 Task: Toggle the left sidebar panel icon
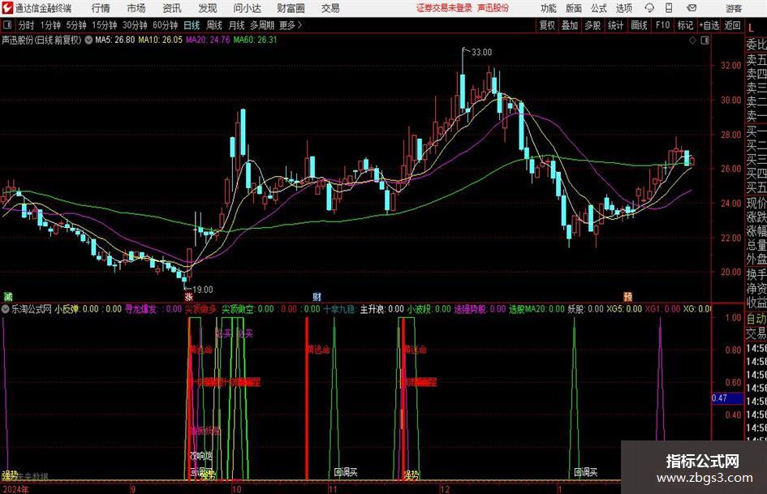point(7,25)
